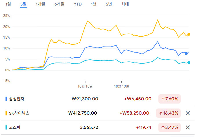Viewport: 199px width, 137px height.
Task: Show the 6개월 chart range
Action: tap(59, 4)
